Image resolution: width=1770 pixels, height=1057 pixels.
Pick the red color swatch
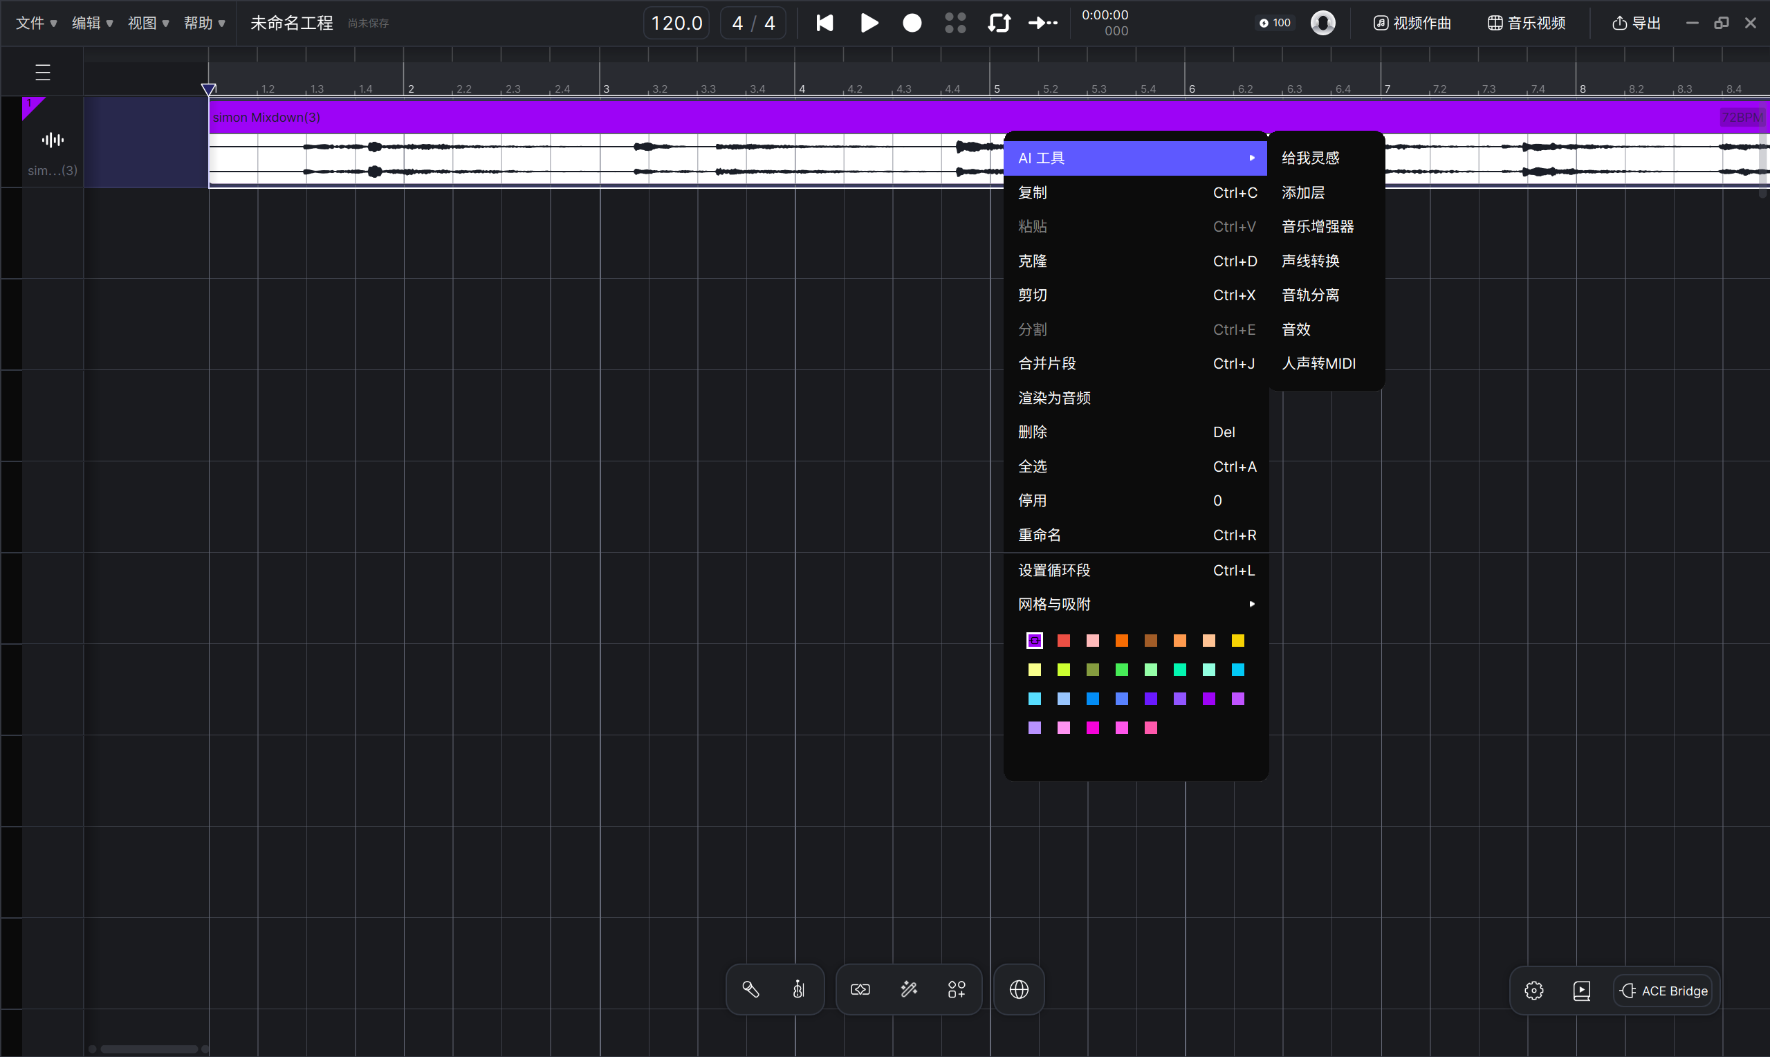pyautogui.click(x=1064, y=641)
